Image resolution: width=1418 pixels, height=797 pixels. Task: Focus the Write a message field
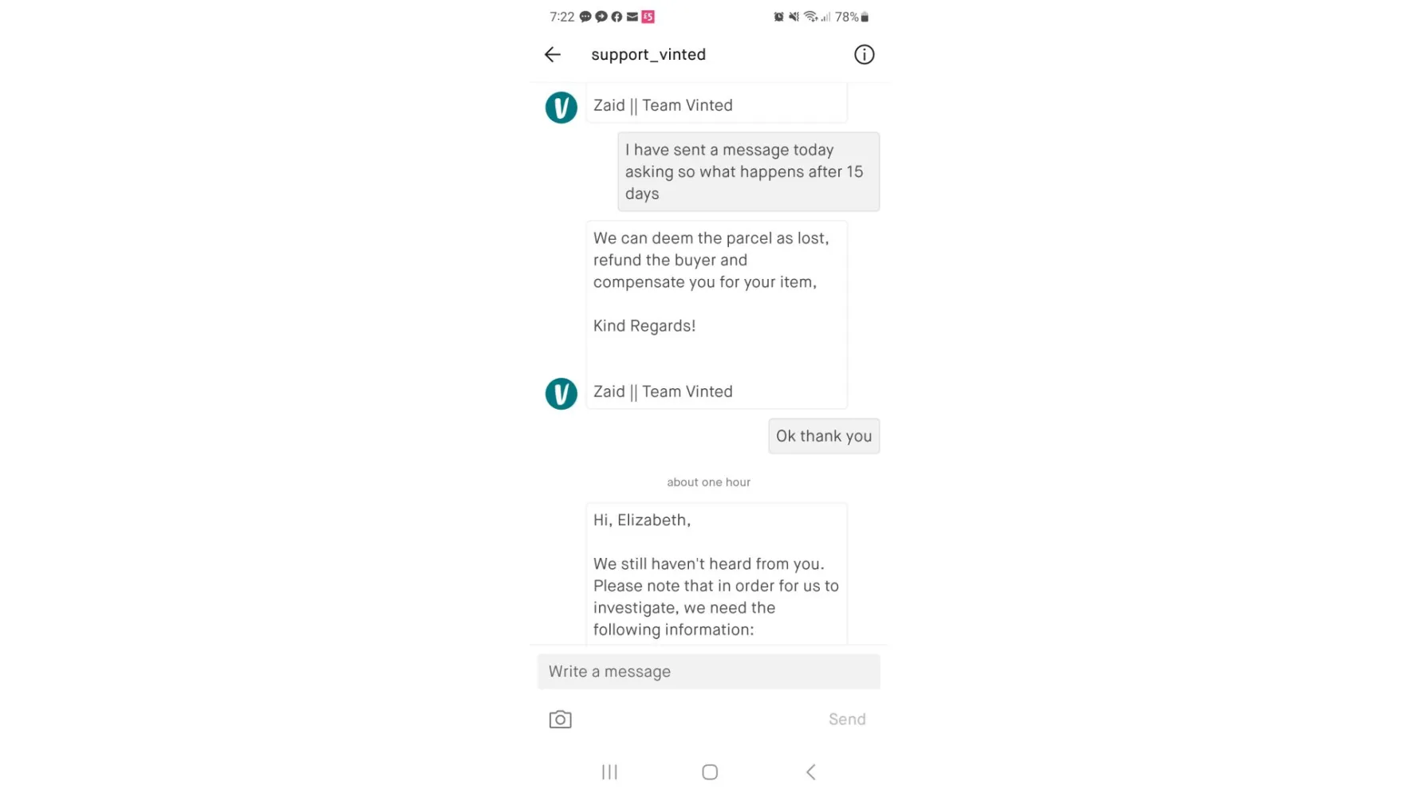pos(708,671)
